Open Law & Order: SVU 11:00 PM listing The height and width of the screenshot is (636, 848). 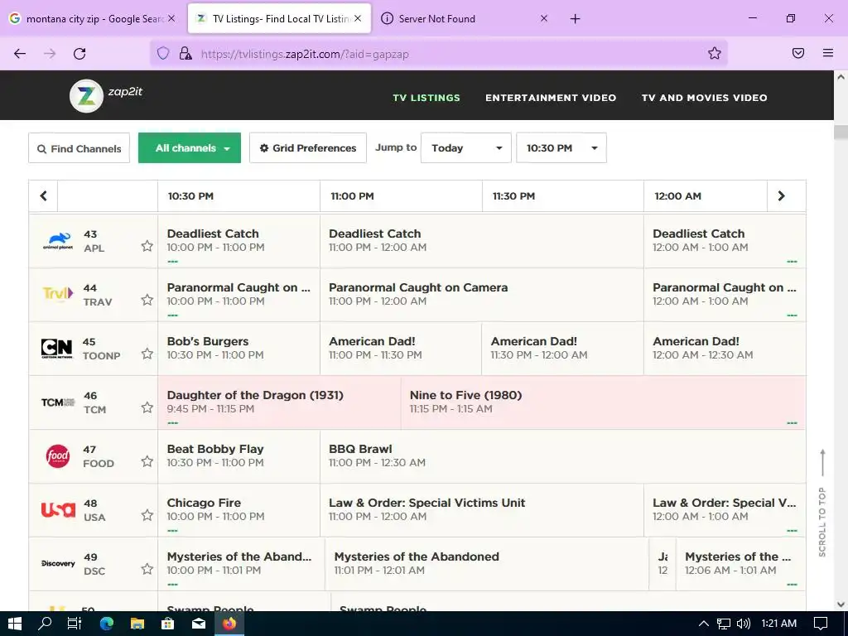click(x=481, y=509)
